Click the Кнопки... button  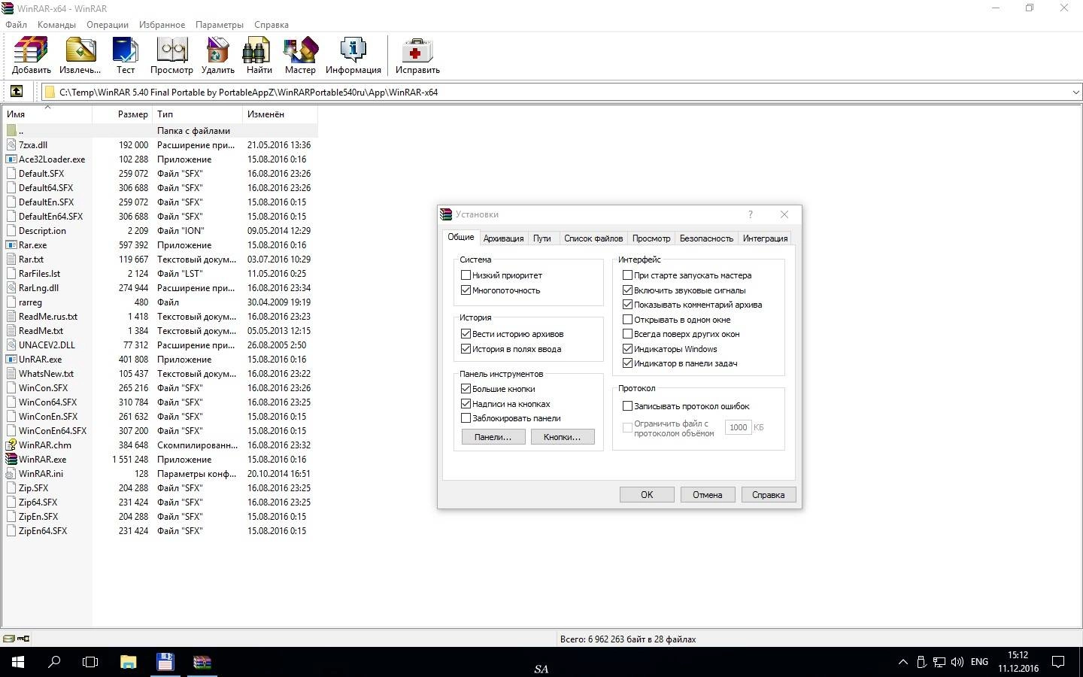[x=563, y=437]
